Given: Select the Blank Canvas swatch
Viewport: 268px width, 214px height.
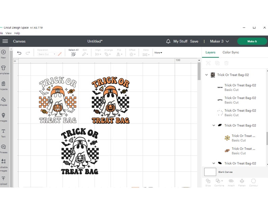Looking at the screenshot, I should pyautogui.click(x=210, y=172).
